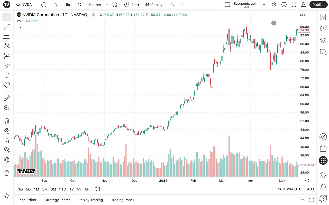
Task: Select the YTD date range
Action: (x=62, y=189)
